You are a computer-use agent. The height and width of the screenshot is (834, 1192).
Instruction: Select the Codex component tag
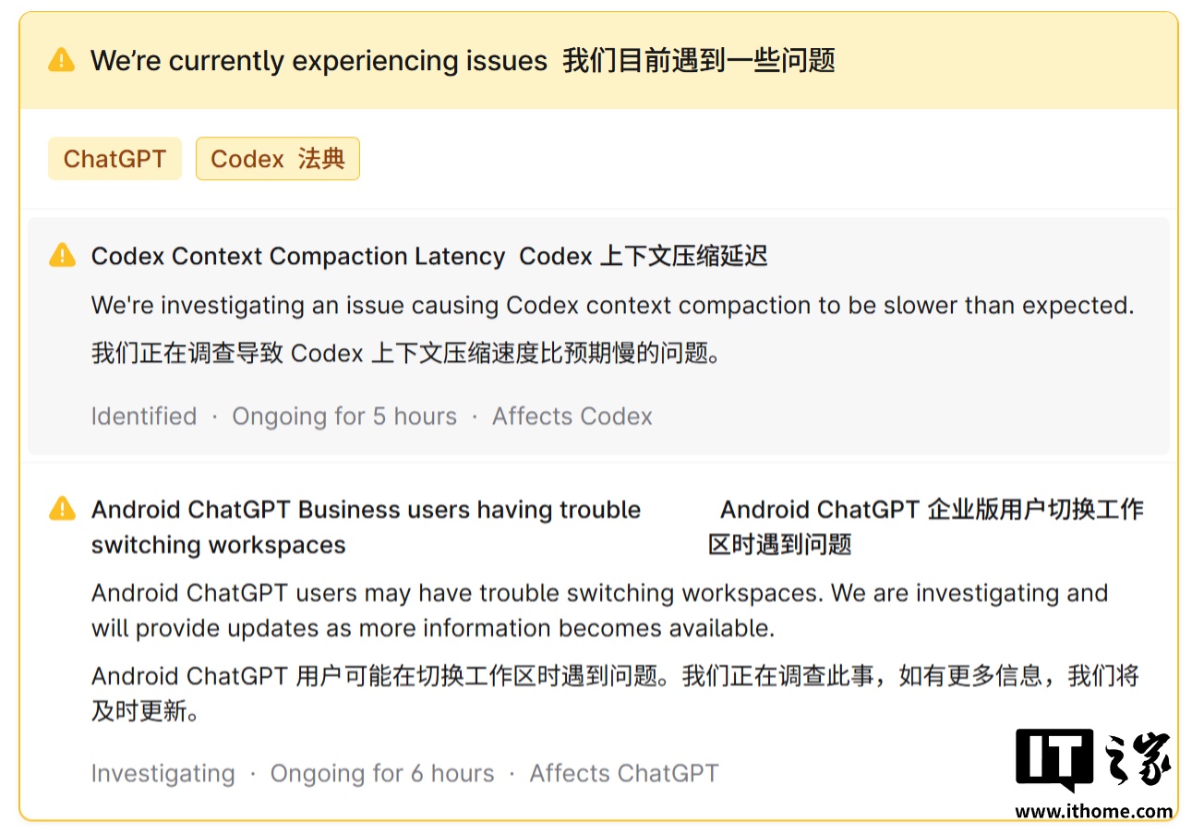click(x=278, y=159)
